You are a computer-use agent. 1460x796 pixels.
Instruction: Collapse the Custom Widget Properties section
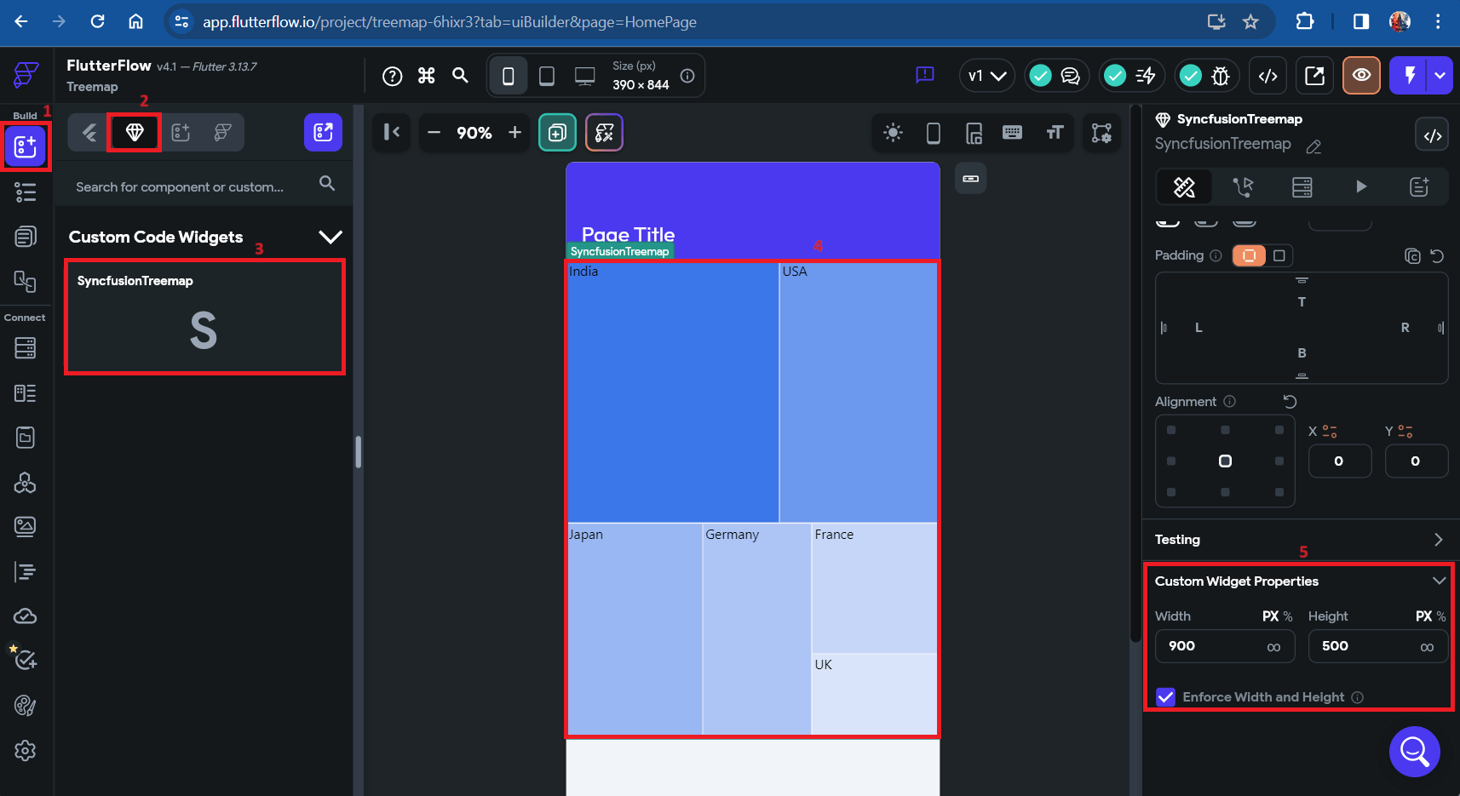pyautogui.click(x=1439, y=581)
